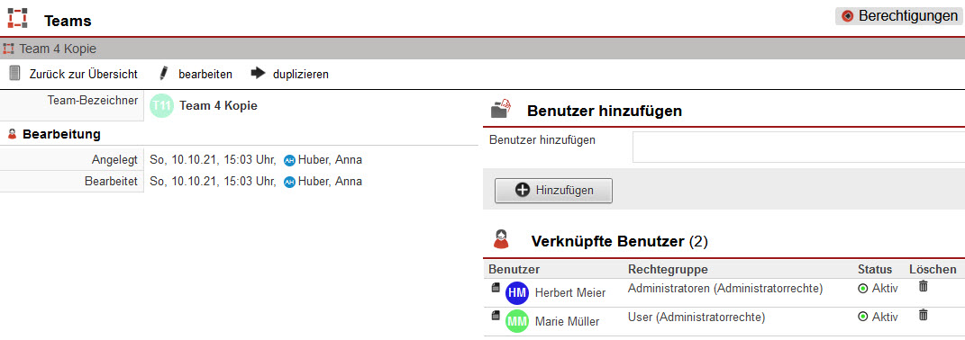
Task: Click AH avatar in Bearbeitet row
Action: pyautogui.click(x=290, y=182)
